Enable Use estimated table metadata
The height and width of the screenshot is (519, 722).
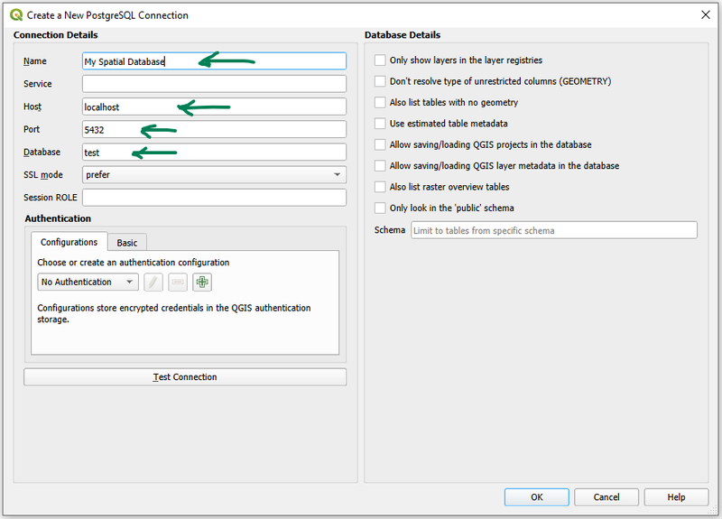click(x=380, y=124)
